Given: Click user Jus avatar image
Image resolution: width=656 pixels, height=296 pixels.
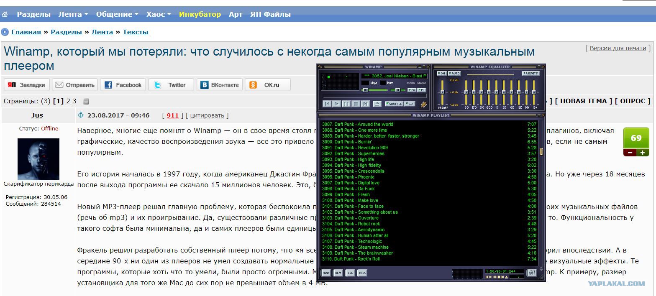Looking at the screenshot, I should coord(38,159).
